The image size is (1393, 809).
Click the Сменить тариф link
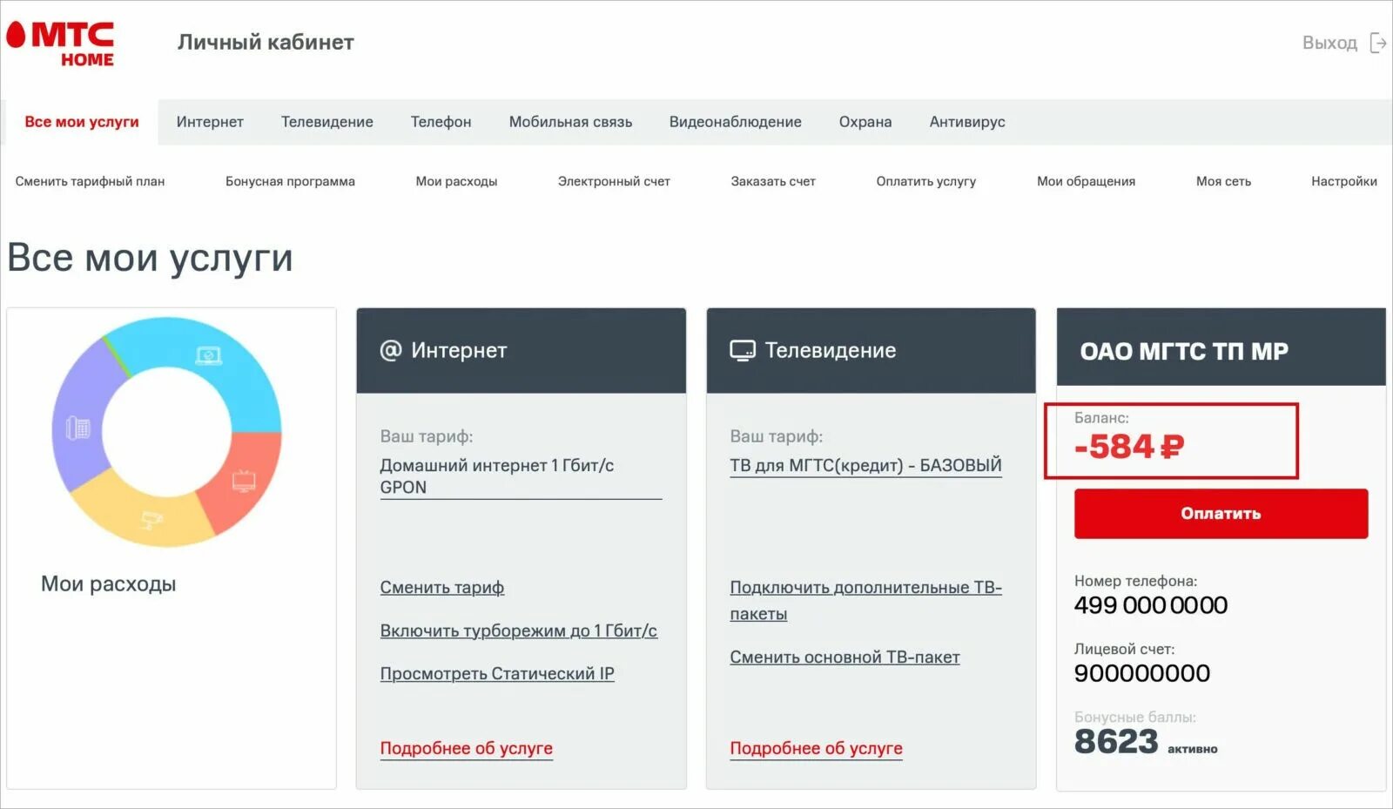tap(442, 588)
